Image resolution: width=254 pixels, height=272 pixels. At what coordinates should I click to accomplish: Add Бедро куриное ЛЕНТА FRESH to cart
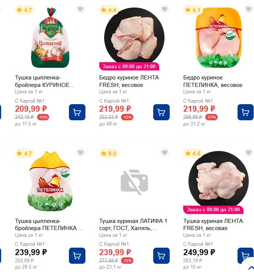[161, 112]
